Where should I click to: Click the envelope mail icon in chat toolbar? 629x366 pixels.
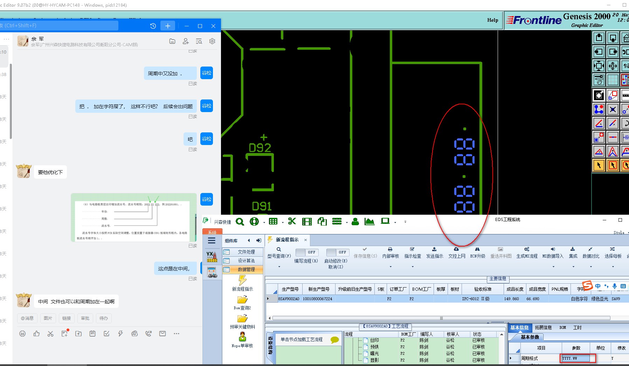tap(163, 334)
